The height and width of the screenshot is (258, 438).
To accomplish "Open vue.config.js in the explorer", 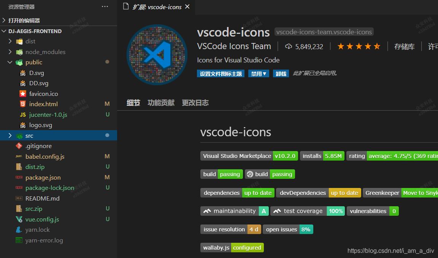I will (59, 219).
